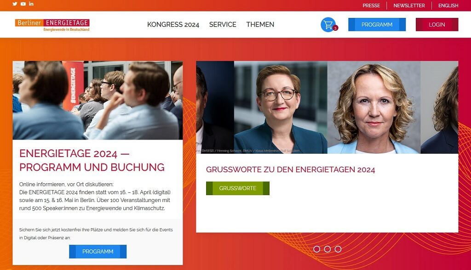Click the blue Programm header button

click(377, 25)
